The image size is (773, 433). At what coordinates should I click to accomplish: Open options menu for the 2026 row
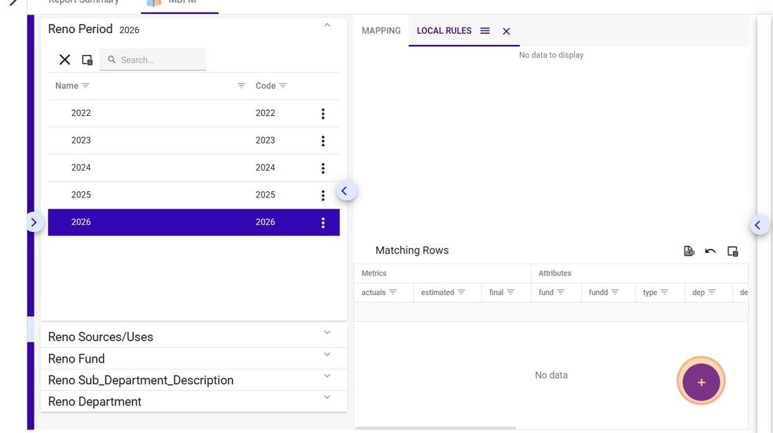(323, 222)
